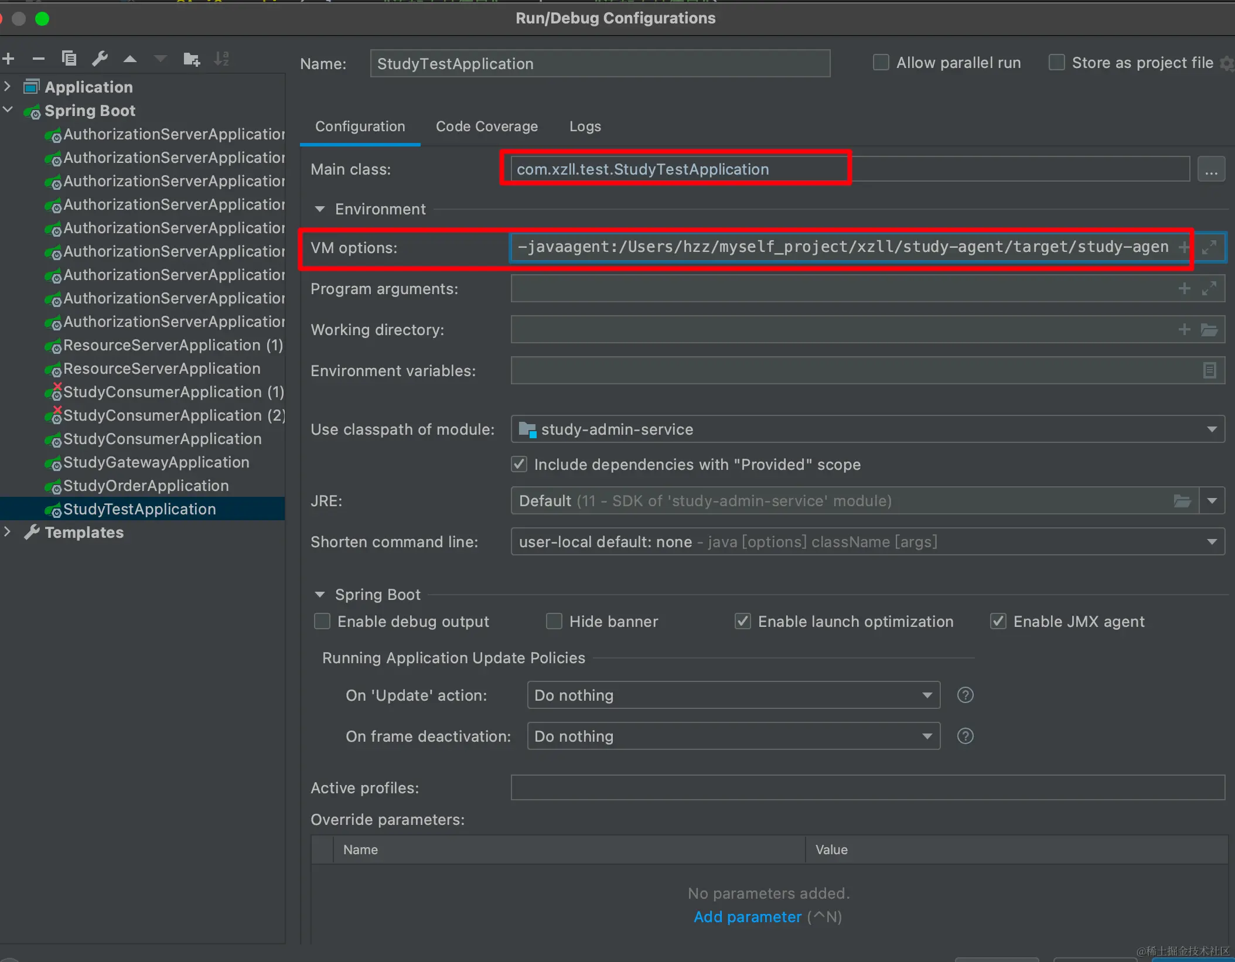Open Store as project file gear settings
This screenshot has width=1235, height=962.
click(x=1226, y=63)
